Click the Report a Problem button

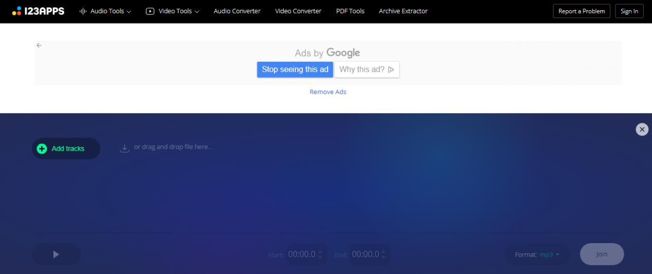581,11
